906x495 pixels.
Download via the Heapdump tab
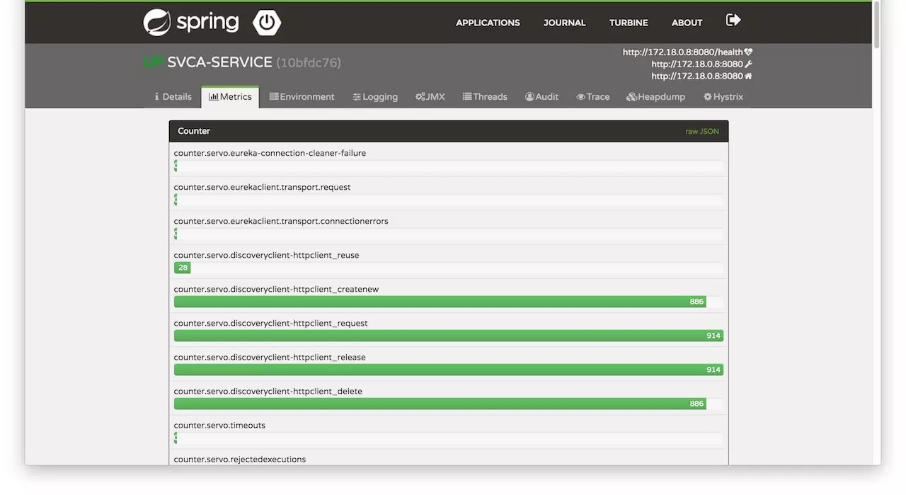pos(656,97)
